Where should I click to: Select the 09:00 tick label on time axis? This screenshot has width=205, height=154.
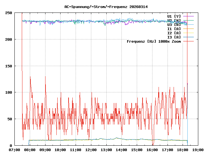click(45, 150)
